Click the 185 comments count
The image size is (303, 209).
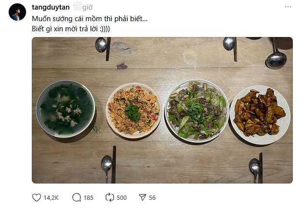pos(89,197)
